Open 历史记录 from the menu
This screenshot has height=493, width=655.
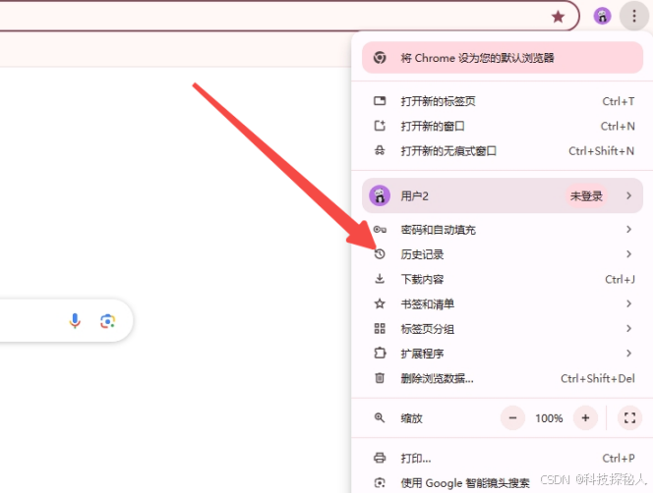pyautogui.click(x=503, y=254)
